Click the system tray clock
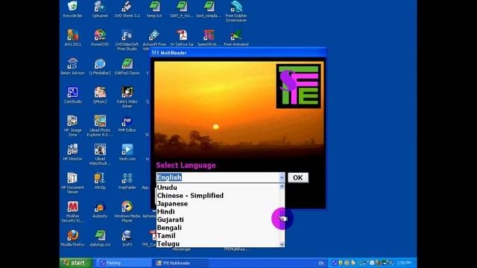The height and width of the screenshot is (268, 477). (404, 263)
